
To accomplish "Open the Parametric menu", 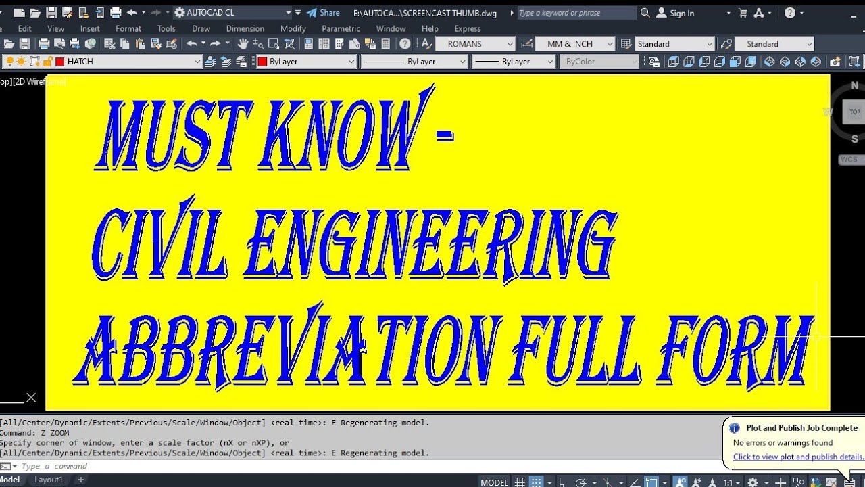I will 341,28.
